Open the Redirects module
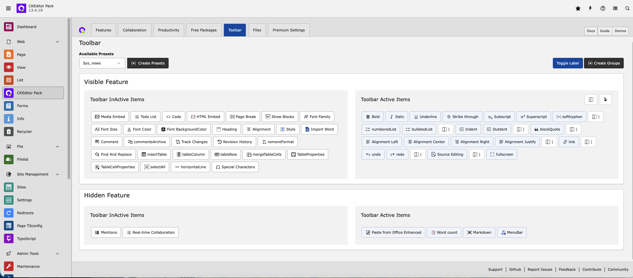 tap(25, 213)
